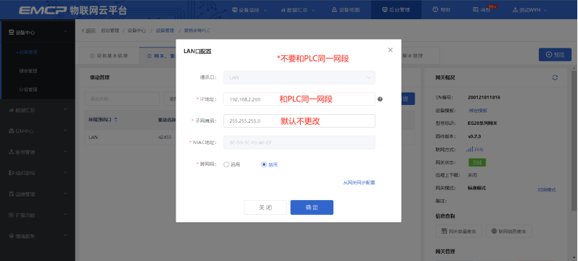Click the 切换模式 link
The image size is (578, 261).
point(547,190)
